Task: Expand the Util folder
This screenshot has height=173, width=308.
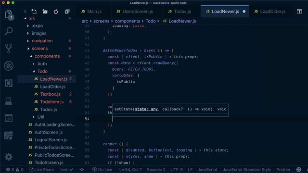Action: [40, 117]
